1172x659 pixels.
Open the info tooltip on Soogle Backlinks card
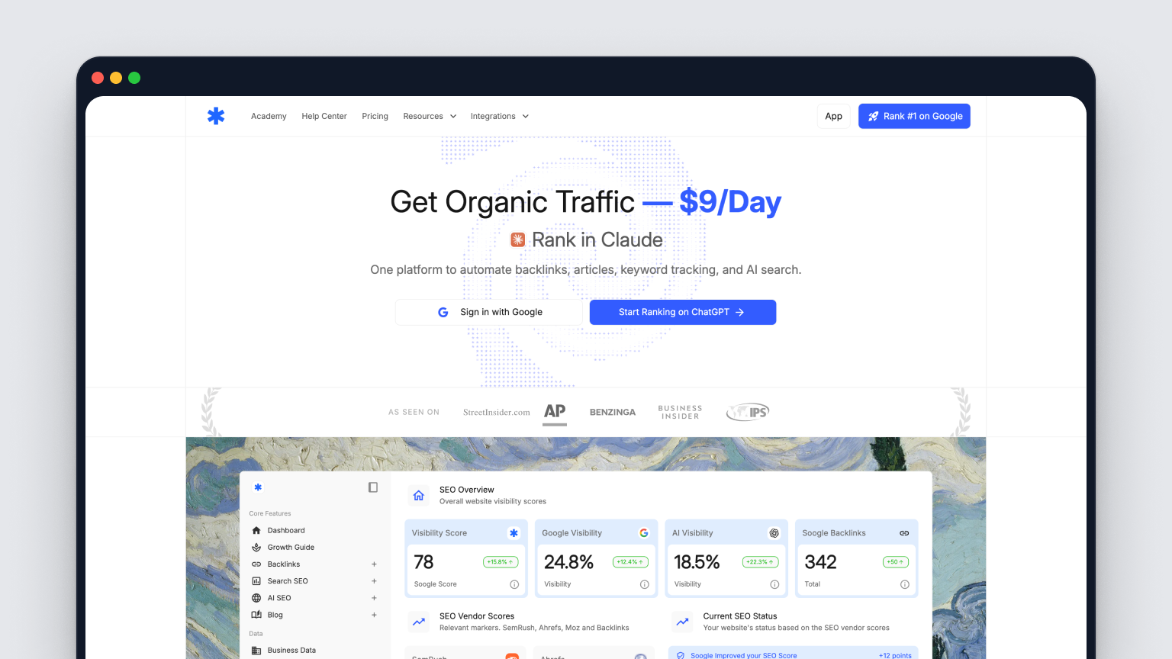point(904,583)
